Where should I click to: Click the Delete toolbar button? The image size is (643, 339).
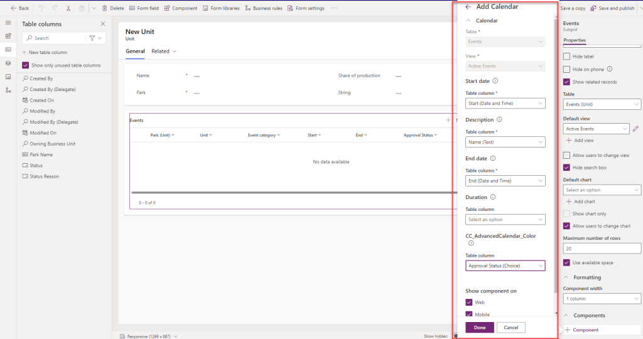click(x=112, y=8)
